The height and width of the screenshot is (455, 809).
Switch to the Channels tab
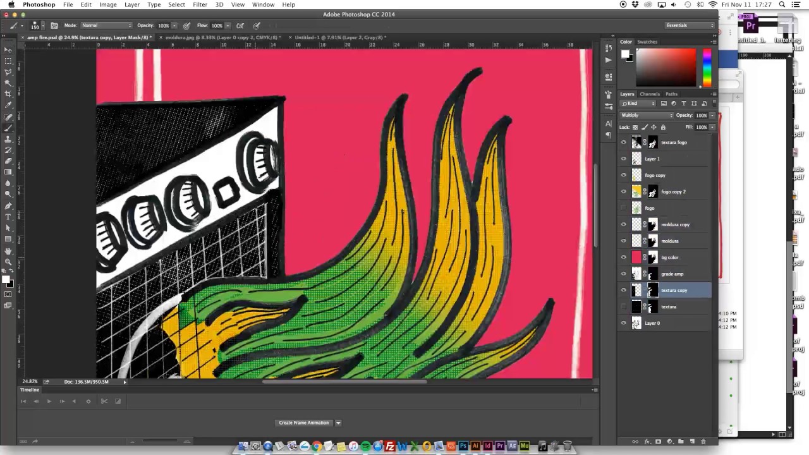coord(650,94)
